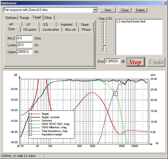
Task: Click the Min Z input field
Action: tap(24, 38)
